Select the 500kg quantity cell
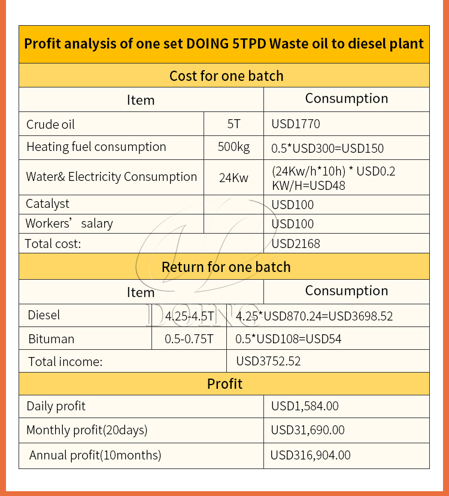This screenshot has width=449, height=496. [233, 147]
